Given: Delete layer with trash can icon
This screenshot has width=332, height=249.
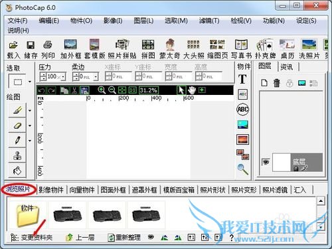Looking at the screenshot, I should (277, 83).
